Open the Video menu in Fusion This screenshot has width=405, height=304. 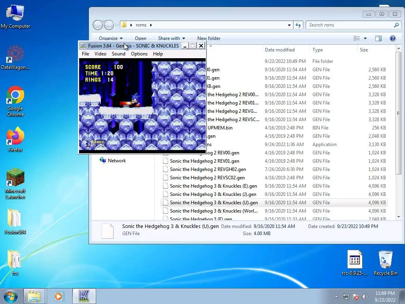point(100,54)
